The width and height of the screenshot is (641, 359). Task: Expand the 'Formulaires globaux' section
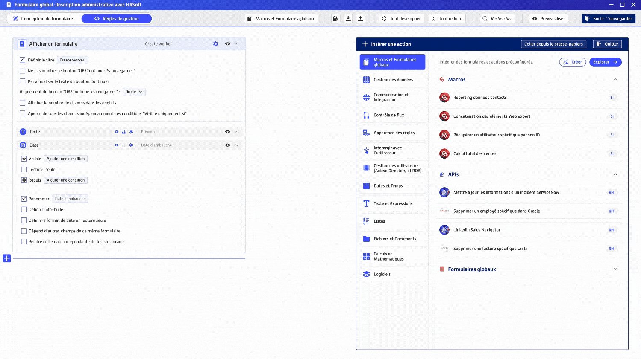coord(615,269)
